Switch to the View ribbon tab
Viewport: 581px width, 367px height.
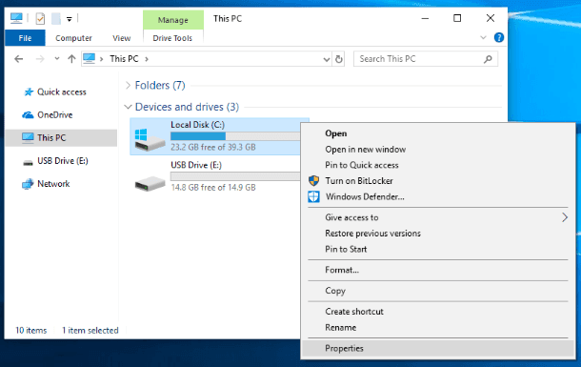122,38
